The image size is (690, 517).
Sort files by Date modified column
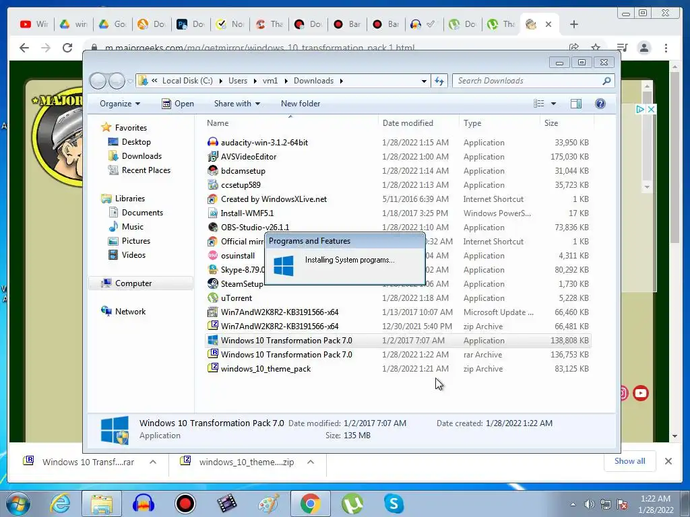[x=418, y=123]
